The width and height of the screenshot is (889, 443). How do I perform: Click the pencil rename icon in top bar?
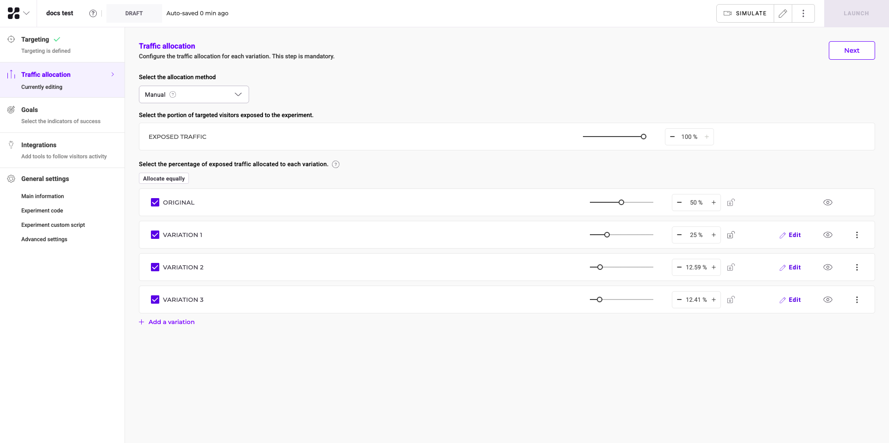point(783,13)
